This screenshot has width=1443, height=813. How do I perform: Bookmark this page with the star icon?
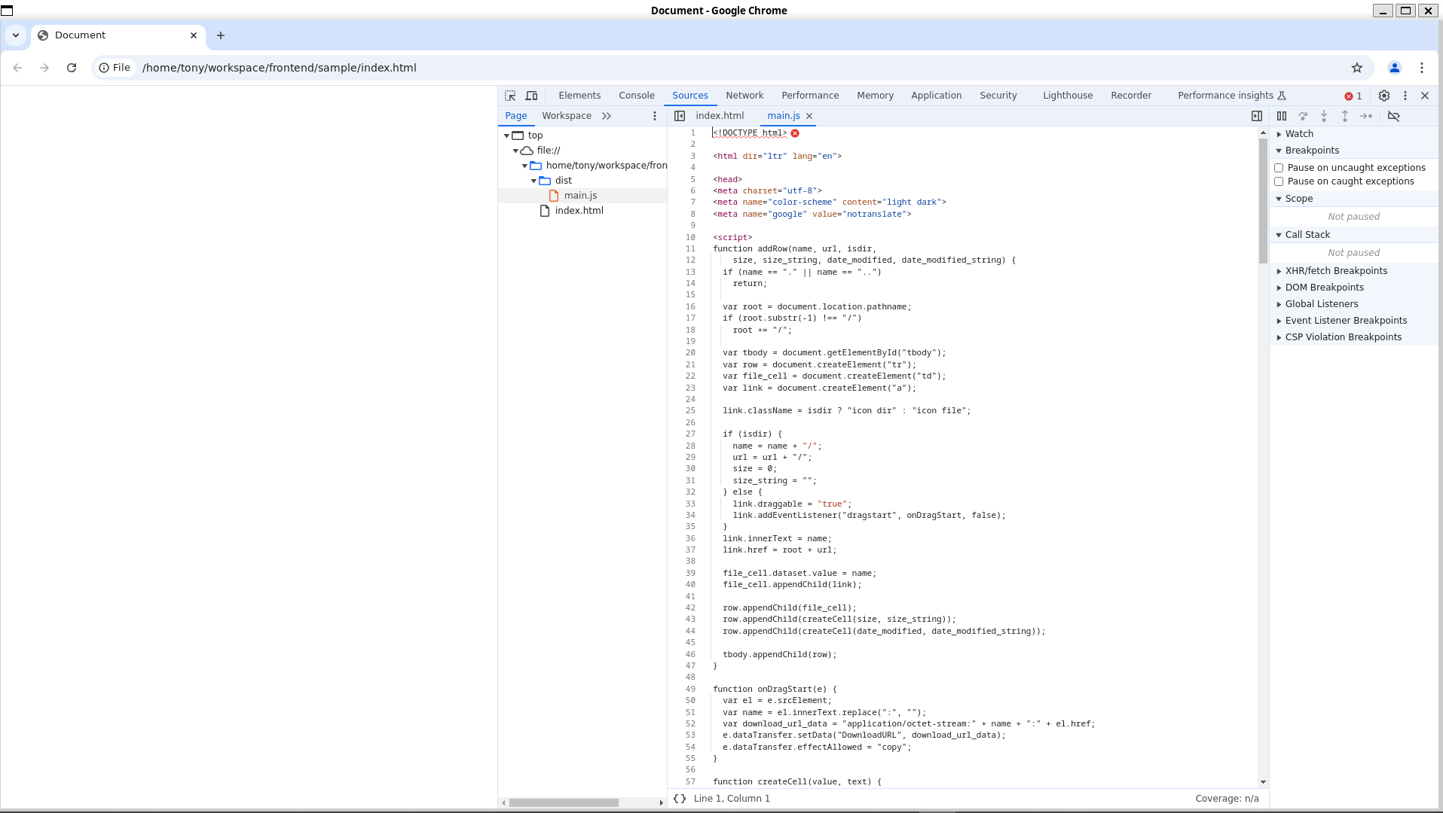(1357, 68)
